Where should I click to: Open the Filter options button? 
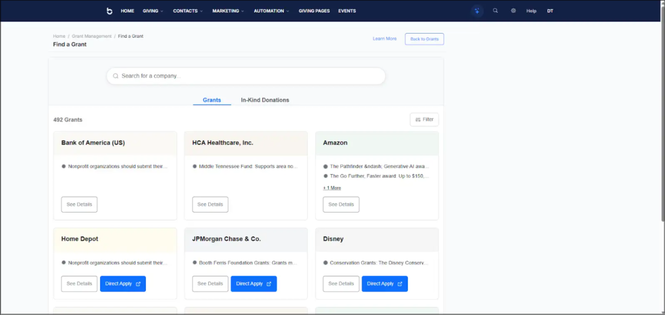[x=424, y=119]
